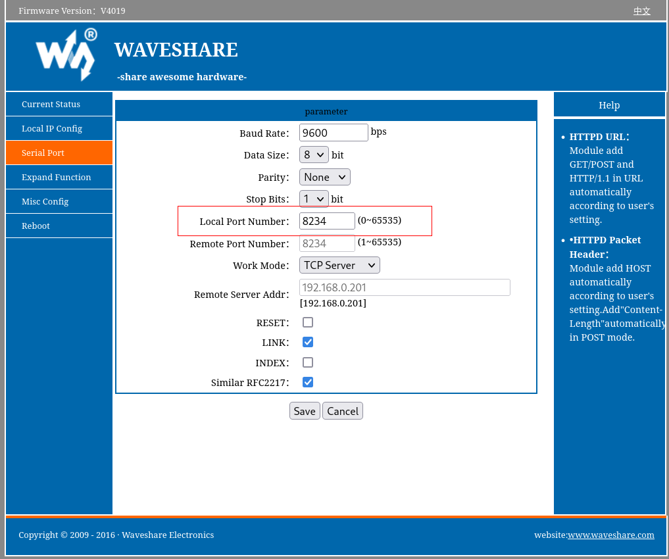Open Current Status page
Screen dimensions: 669x559
(59, 104)
